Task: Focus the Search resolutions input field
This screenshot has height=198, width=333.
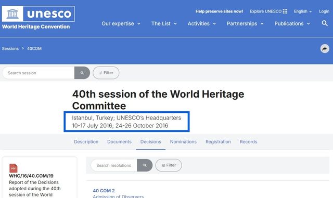Action: [114, 165]
